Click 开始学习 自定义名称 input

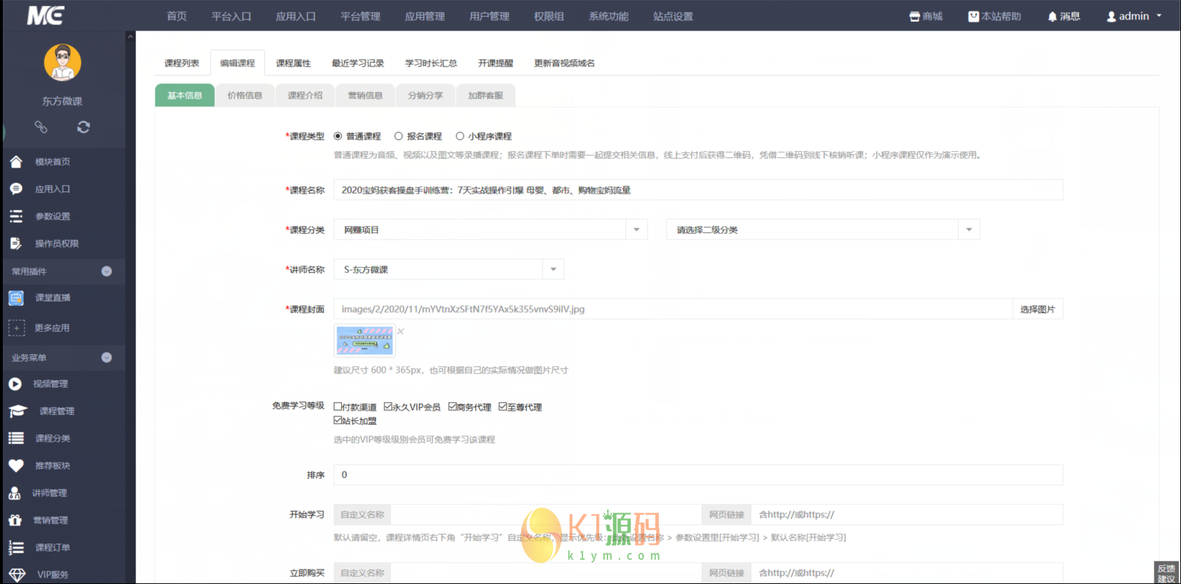tap(546, 515)
